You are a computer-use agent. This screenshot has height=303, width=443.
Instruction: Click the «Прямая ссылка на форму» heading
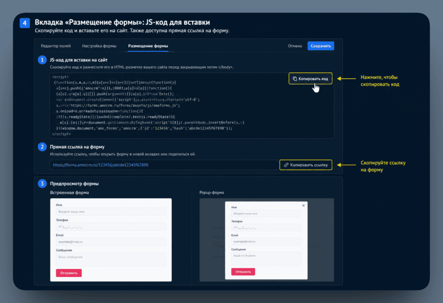point(77,147)
